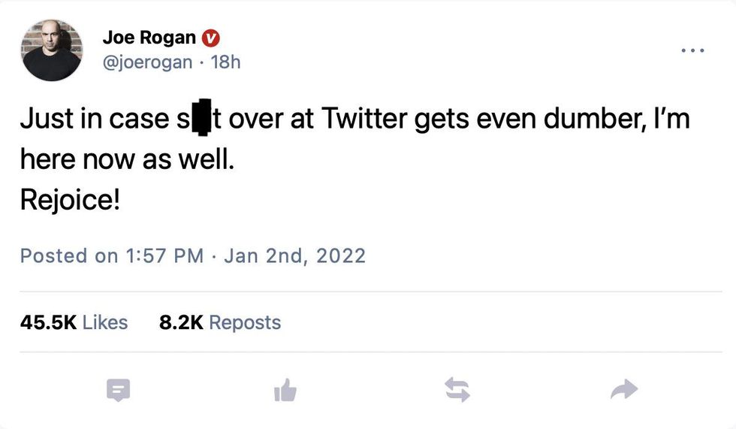View the 8.2K Reposts list
736x429 pixels.
point(220,322)
